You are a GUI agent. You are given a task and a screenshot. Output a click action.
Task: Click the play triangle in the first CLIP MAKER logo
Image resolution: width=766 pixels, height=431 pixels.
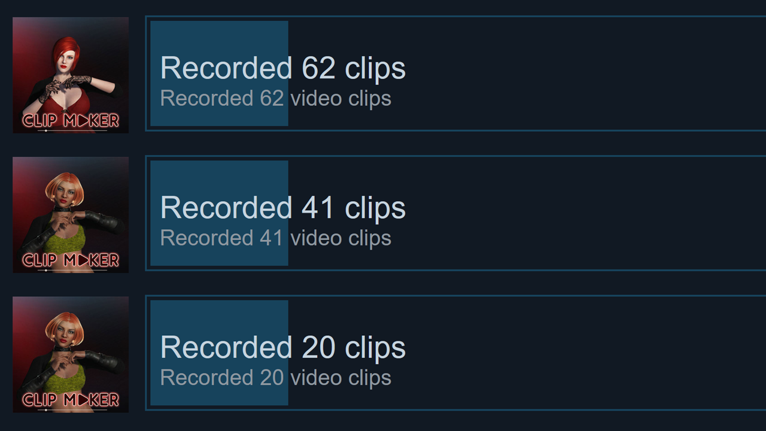tap(82, 120)
